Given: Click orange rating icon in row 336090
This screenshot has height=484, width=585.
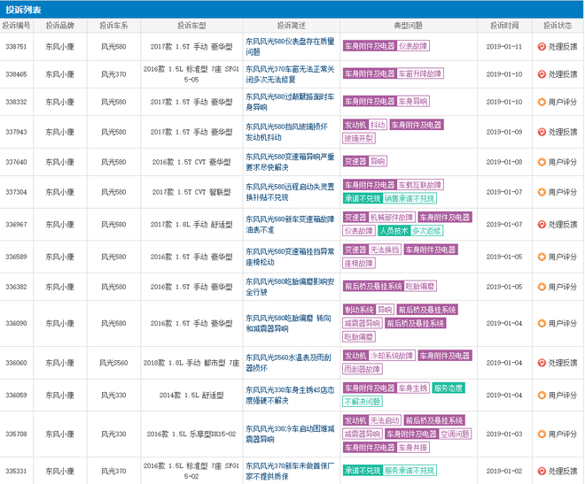Looking at the screenshot, I should click(542, 323).
